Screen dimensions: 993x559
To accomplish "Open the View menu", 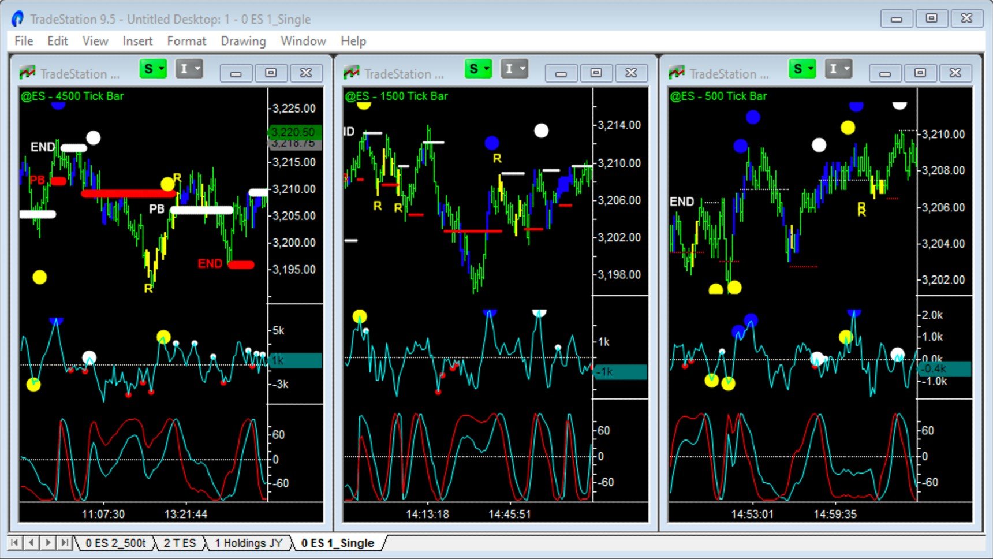I will [x=95, y=41].
